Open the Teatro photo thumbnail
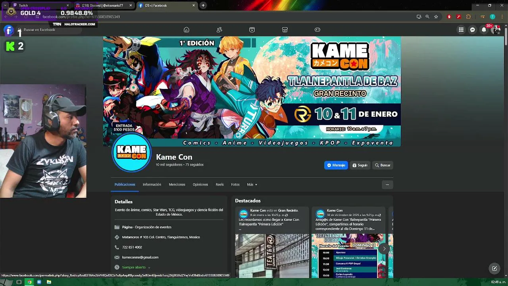 coord(272,256)
